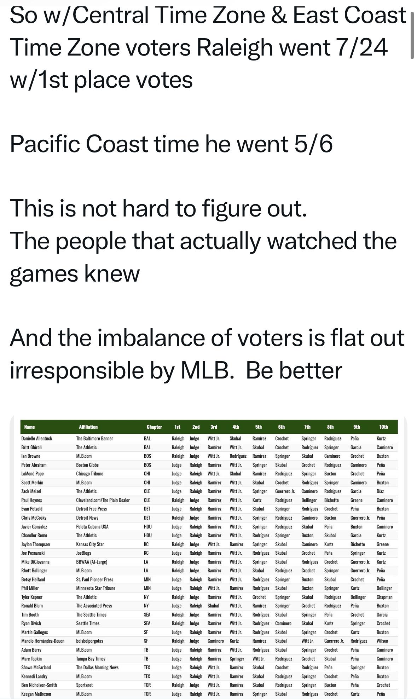The image size is (417, 699).
Task: Click voter name Keegan Matheson
Action: point(36,694)
